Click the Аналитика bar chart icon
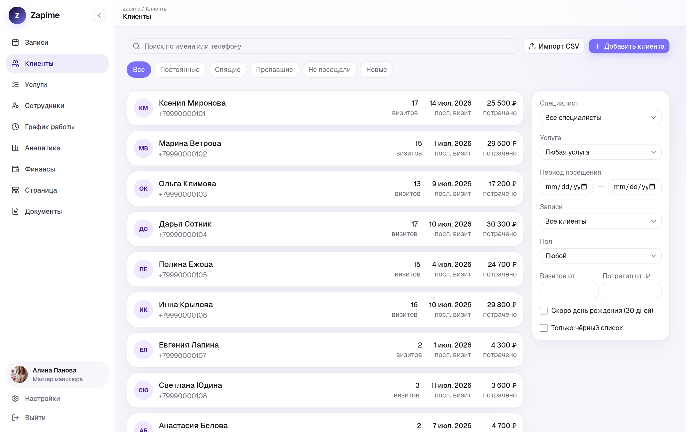This screenshot has height=432, width=691. pyautogui.click(x=15, y=148)
